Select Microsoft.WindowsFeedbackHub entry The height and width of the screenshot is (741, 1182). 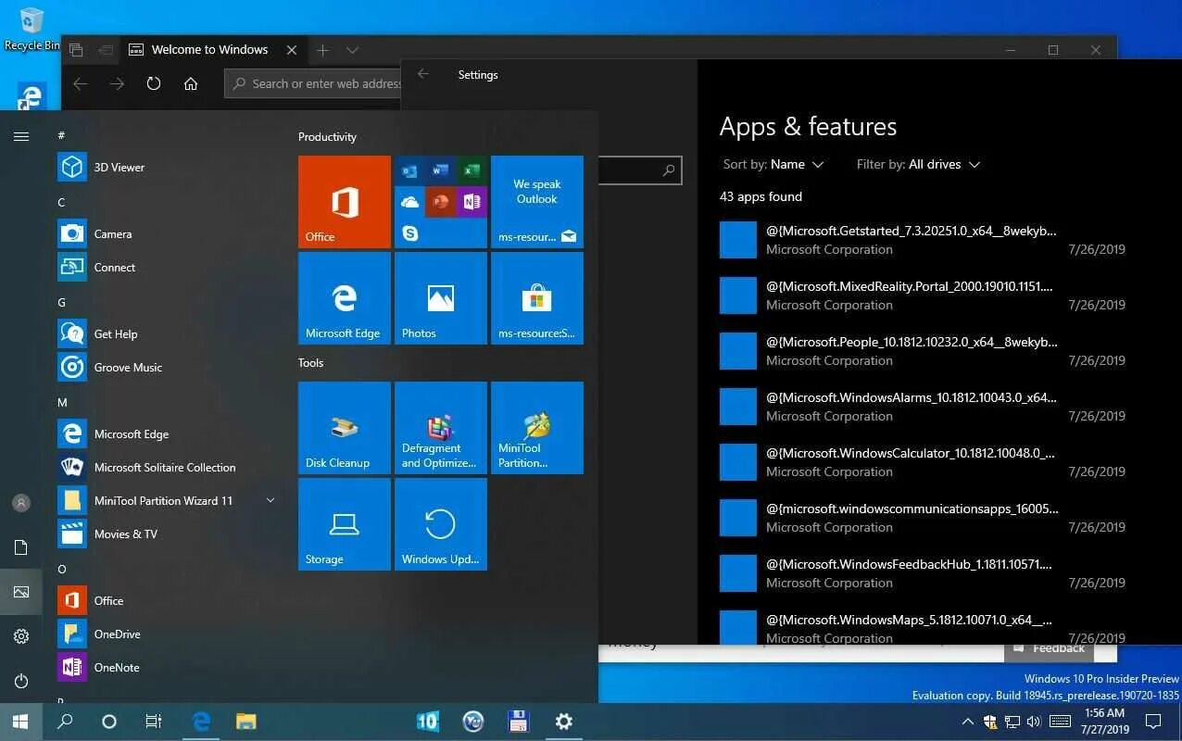click(x=923, y=573)
